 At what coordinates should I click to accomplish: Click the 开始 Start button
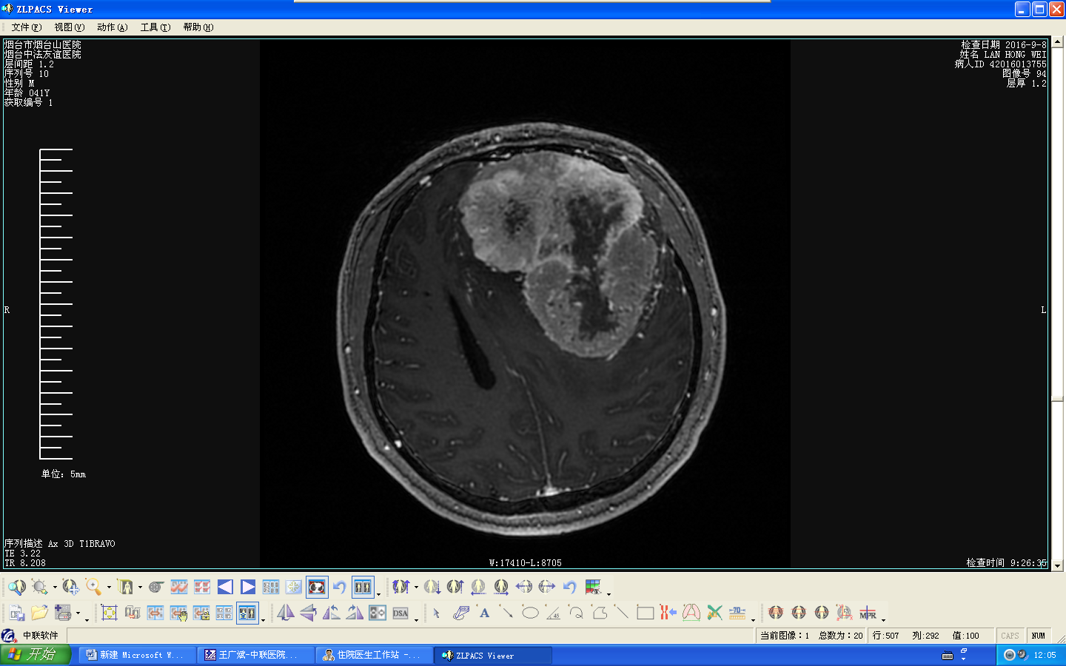coord(36,655)
